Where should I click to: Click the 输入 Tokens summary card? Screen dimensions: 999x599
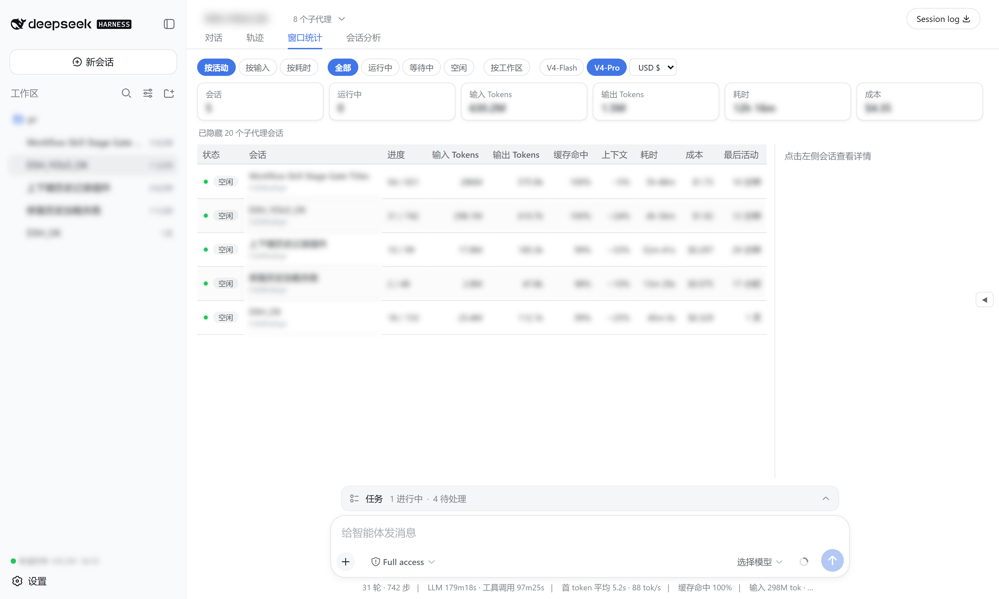[524, 101]
